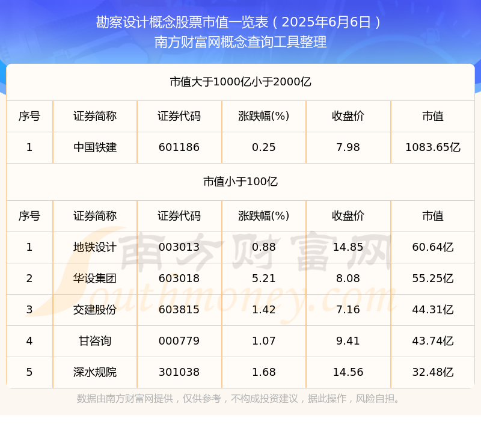Click stock name 华设集团
481x445 pixels.
pos(95,278)
